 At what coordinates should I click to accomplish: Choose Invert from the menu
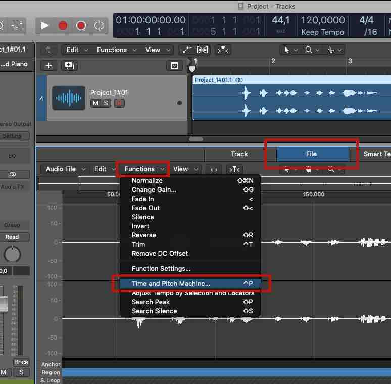[190, 226]
